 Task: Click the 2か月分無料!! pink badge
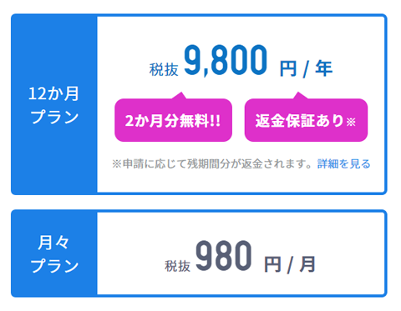click(x=173, y=120)
